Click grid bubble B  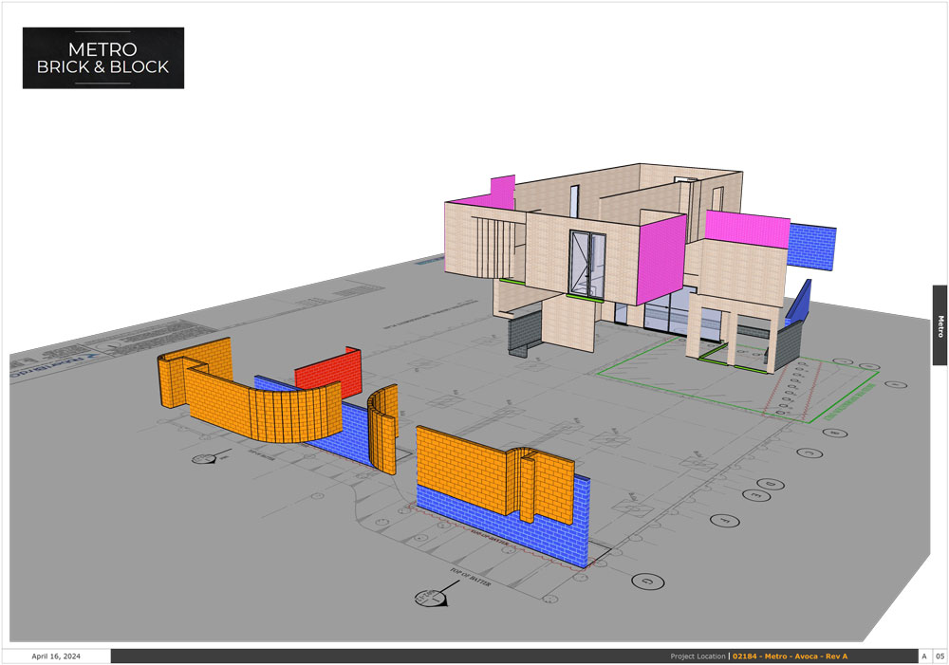coord(834,433)
